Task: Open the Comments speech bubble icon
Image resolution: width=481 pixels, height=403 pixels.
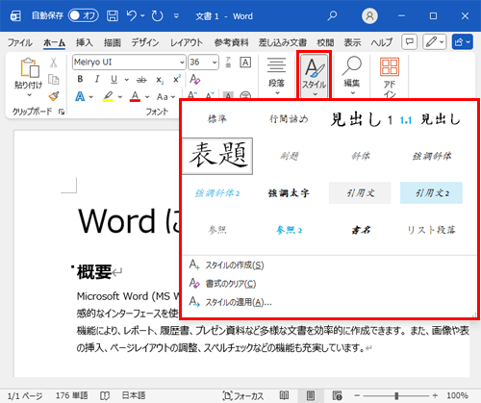Action: [409, 42]
